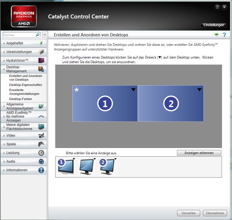The image size is (232, 220).
Task: Open Desktop-Eigenschaften page
Action: point(25,85)
